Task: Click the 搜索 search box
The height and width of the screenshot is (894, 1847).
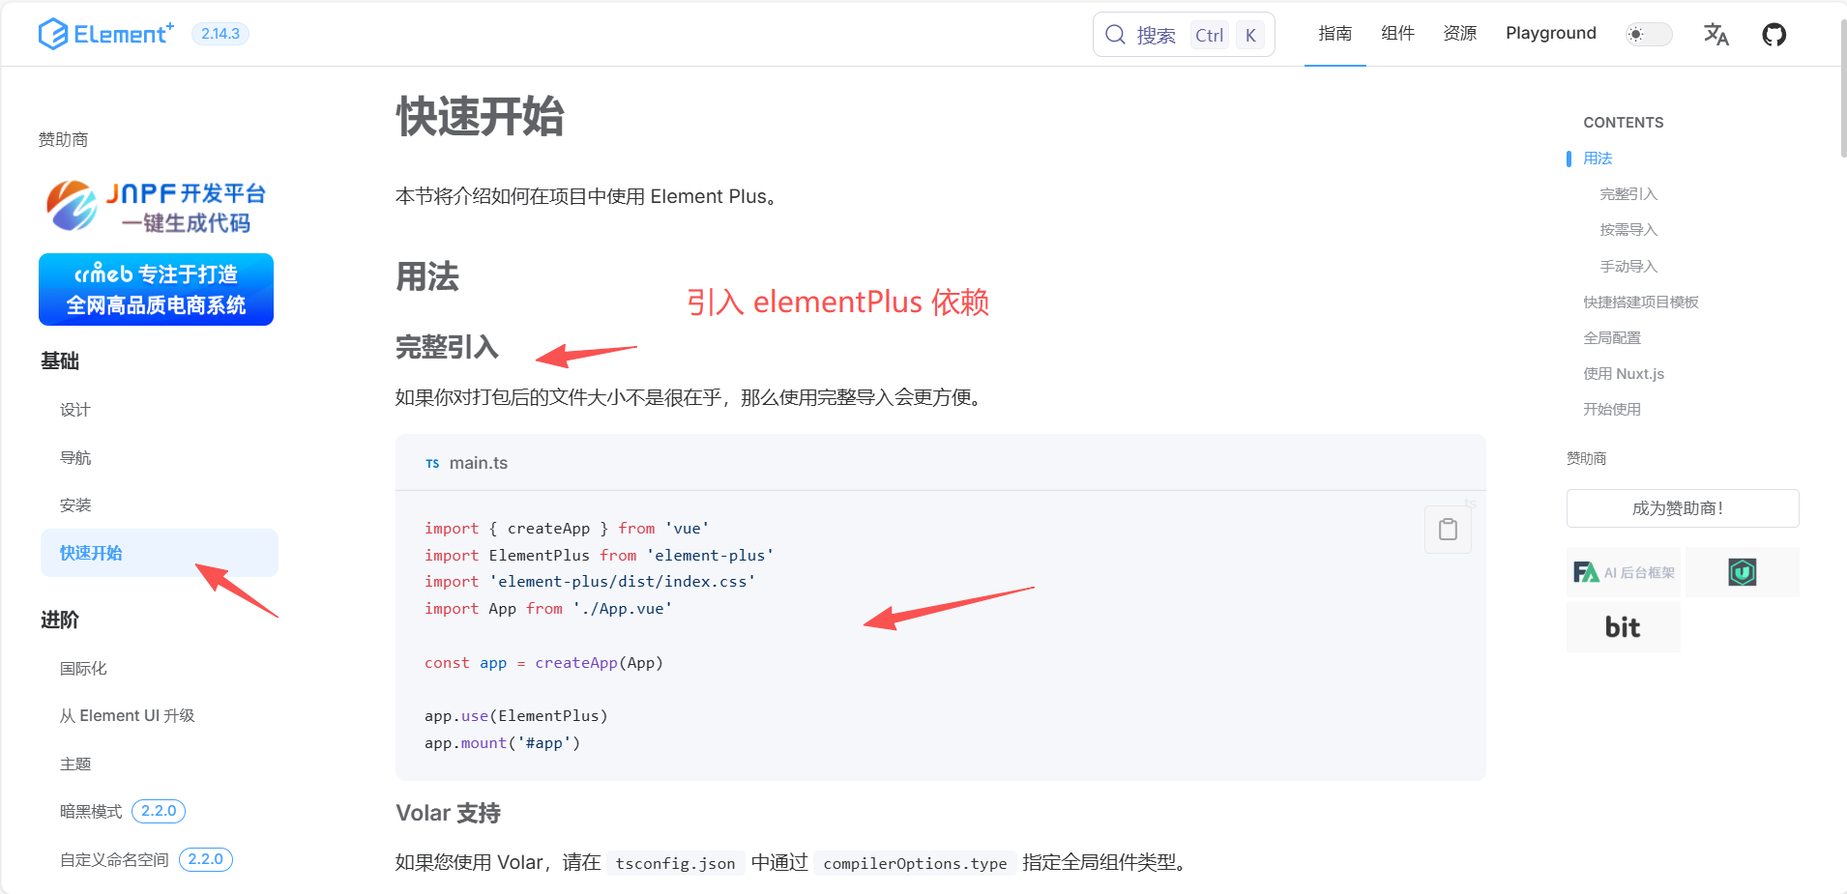Action: coord(1184,35)
